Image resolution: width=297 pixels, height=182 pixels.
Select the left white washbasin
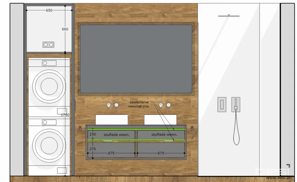tap(112, 120)
